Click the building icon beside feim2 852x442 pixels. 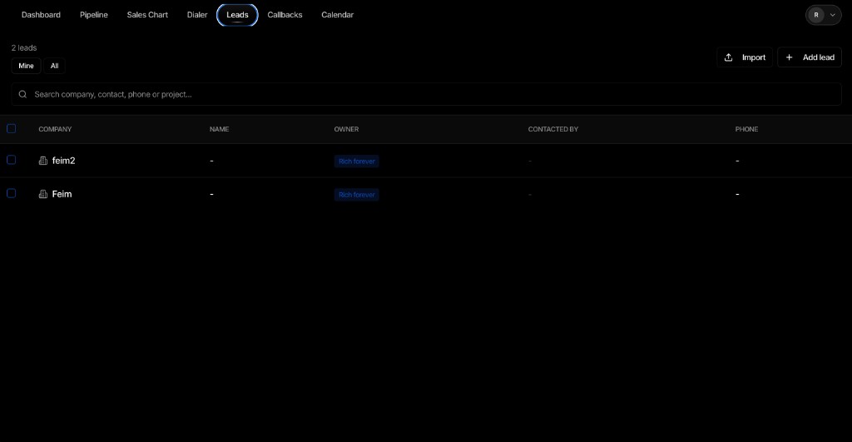(43, 161)
